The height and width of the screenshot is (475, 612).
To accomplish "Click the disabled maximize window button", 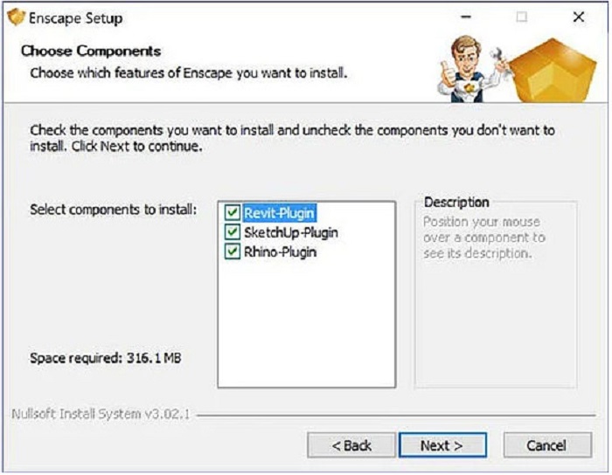I will [x=522, y=17].
